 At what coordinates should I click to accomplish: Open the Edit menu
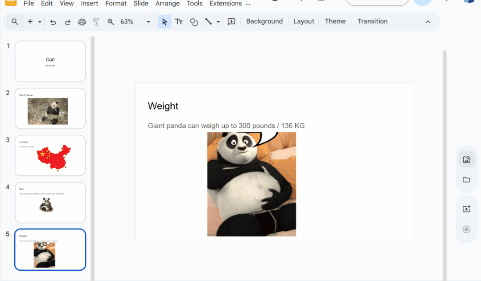(x=47, y=4)
